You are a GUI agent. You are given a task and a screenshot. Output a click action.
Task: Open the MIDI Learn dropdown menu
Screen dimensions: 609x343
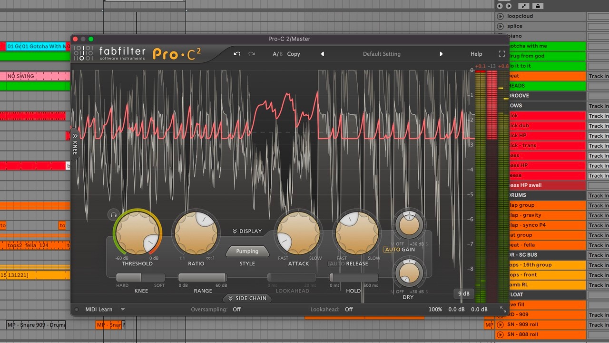(122, 309)
